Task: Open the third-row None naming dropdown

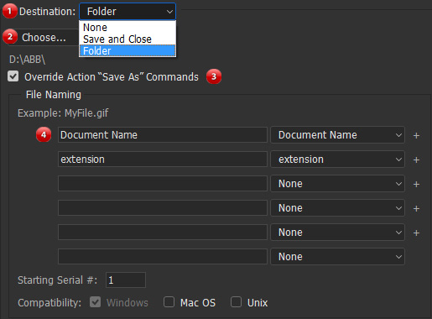Action: (x=337, y=184)
